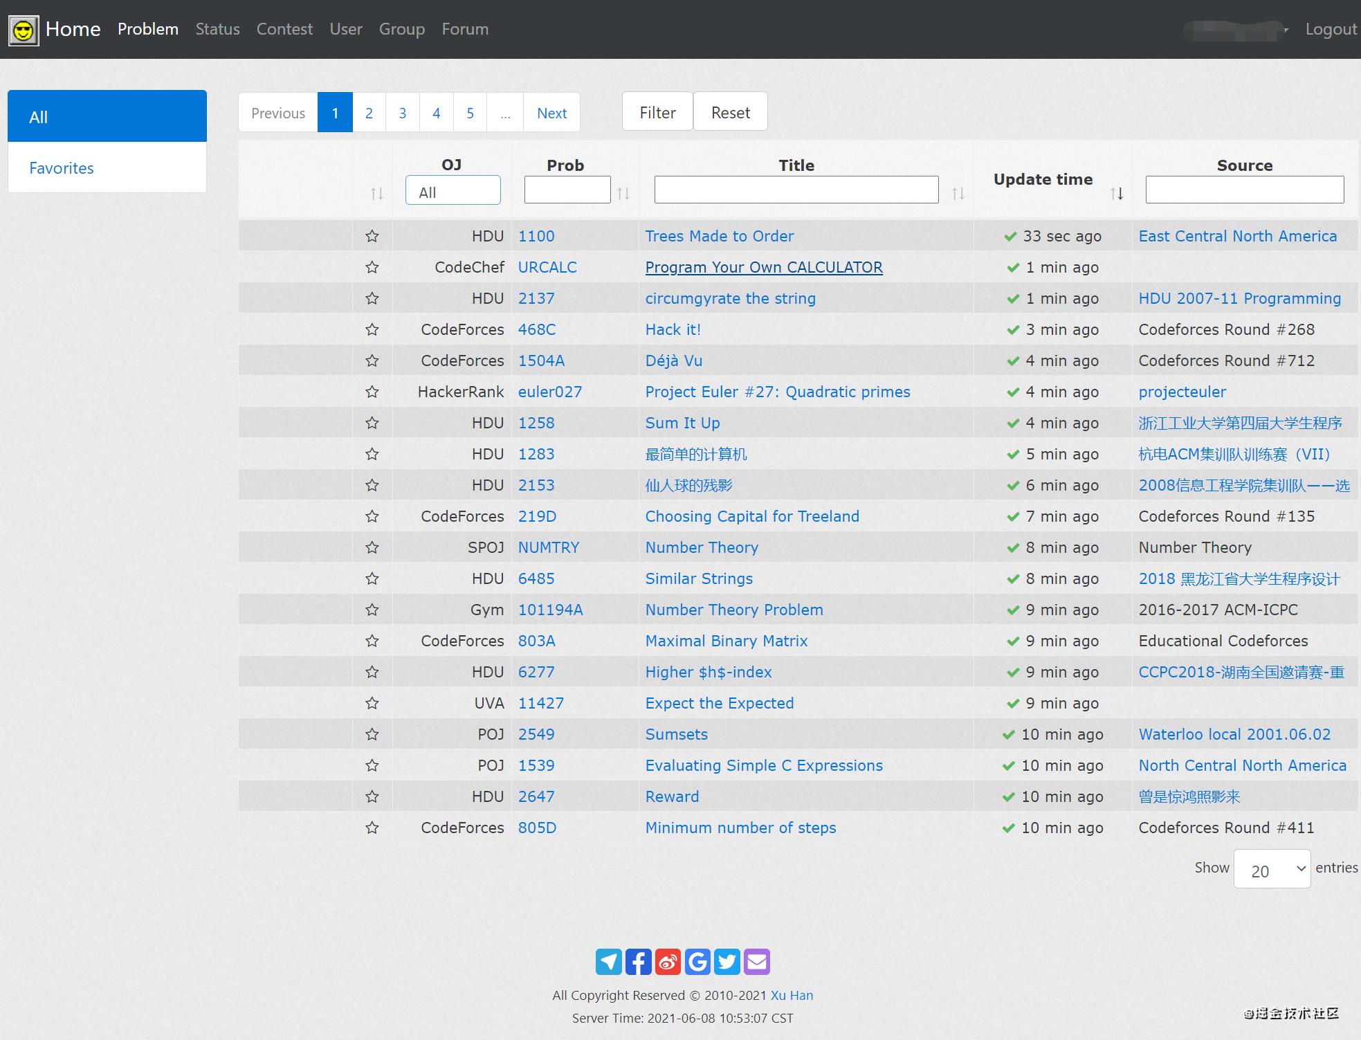Star the HDU 1258 Sum It Up row
Screen dimensions: 1361x1040
(x=372, y=423)
